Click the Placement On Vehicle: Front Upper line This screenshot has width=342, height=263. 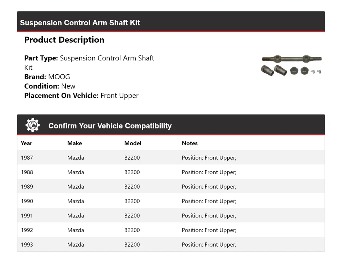(x=81, y=96)
